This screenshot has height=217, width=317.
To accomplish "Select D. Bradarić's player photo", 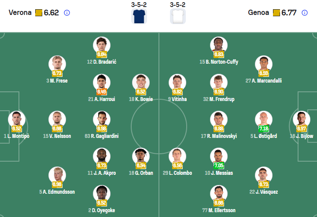I will click(x=102, y=45).
